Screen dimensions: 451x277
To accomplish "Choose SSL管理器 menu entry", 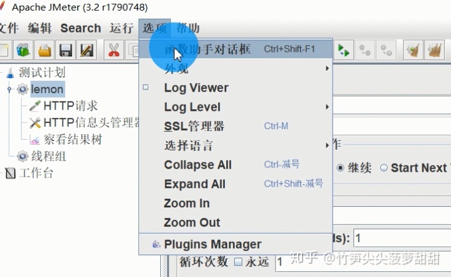I will pyautogui.click(x=236, y=126).
